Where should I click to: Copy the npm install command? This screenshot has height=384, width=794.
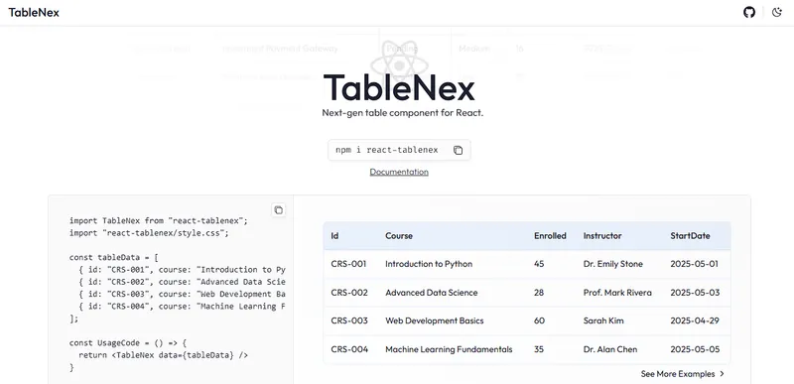click(458, 150)
